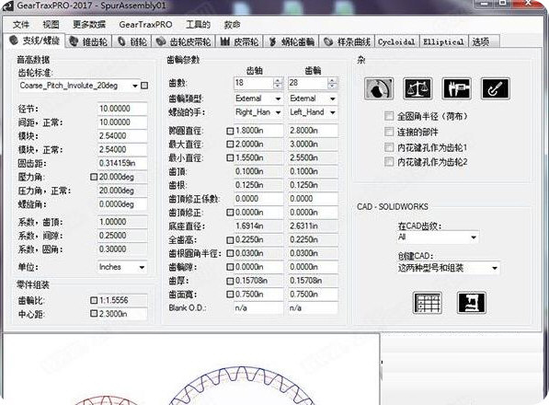The width and height of the screenshot is (549, 405).
Task: Open the GearTraxPRO menu
Action: [145, 25]
